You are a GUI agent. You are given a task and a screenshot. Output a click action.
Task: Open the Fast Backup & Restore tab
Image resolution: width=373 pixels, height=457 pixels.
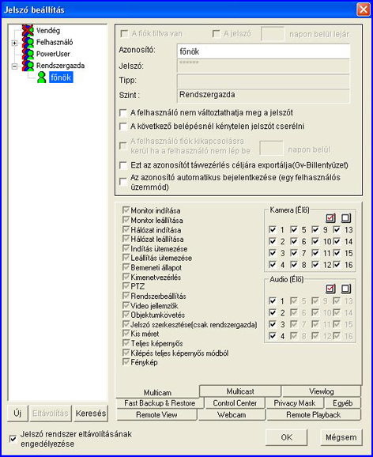(x=160, y=403)
